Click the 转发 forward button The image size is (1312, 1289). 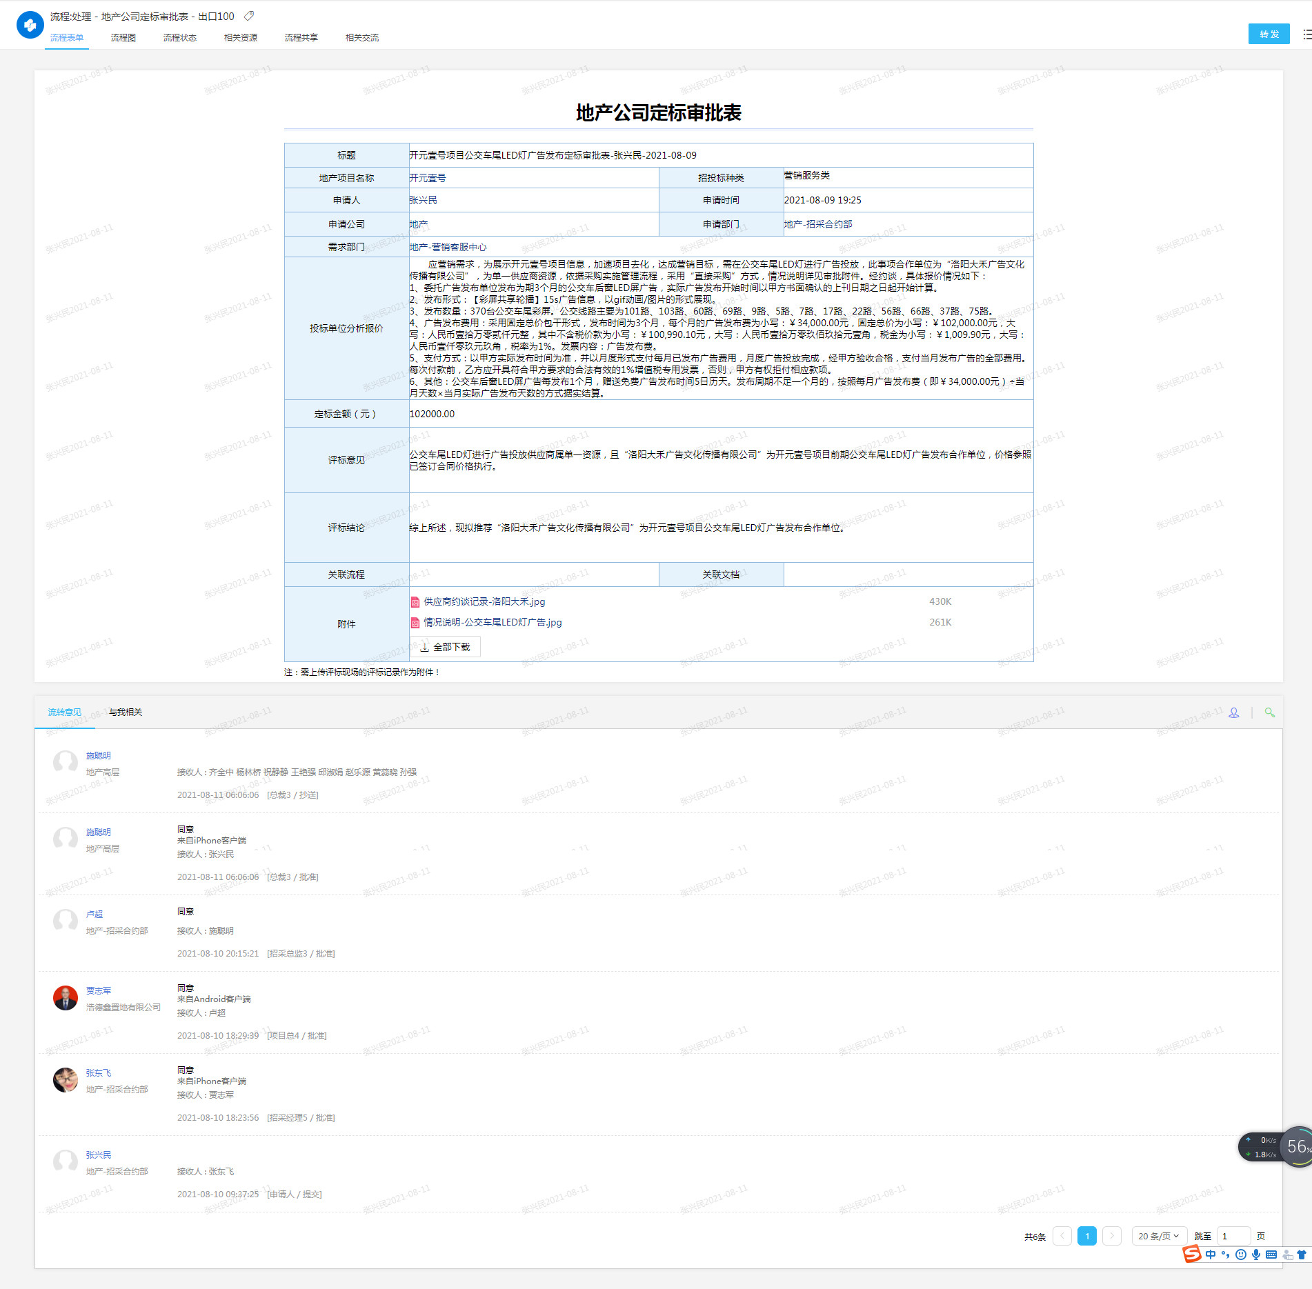[1269, 34]
